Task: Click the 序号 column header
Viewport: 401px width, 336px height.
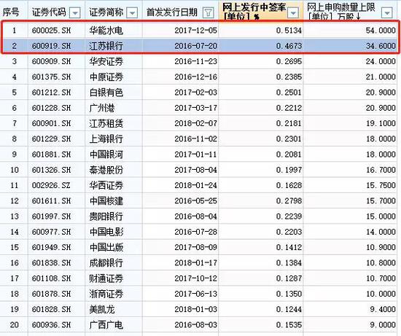Action: pos(11,12)
